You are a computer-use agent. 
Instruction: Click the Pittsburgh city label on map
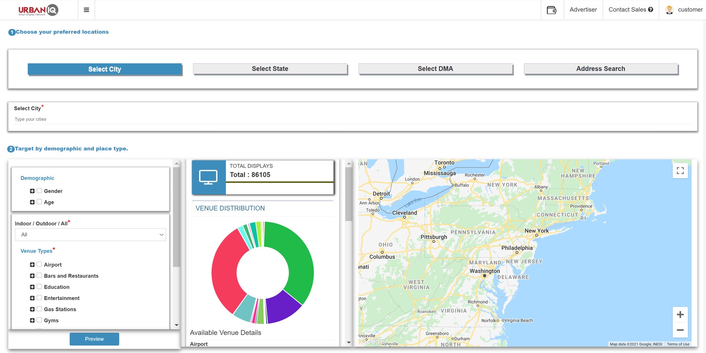point(434,237)
